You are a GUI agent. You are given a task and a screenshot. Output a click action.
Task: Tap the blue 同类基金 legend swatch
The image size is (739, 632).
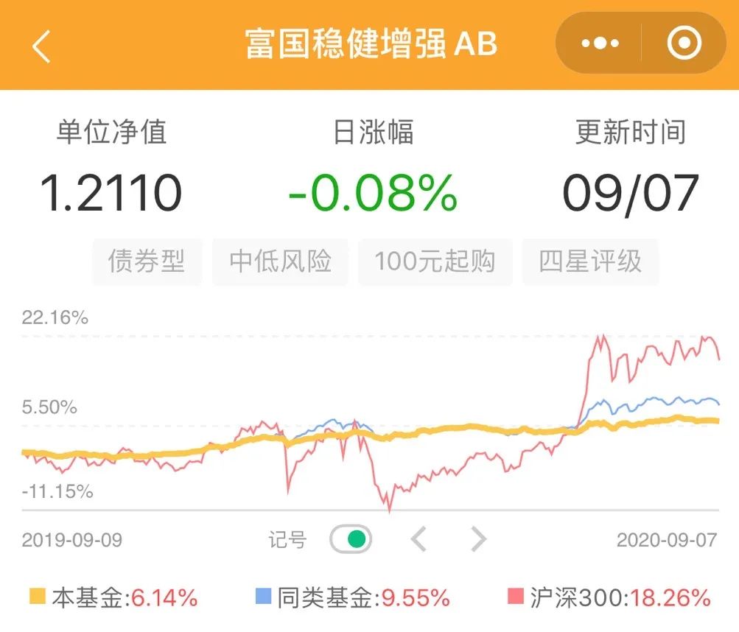[264, 596]
